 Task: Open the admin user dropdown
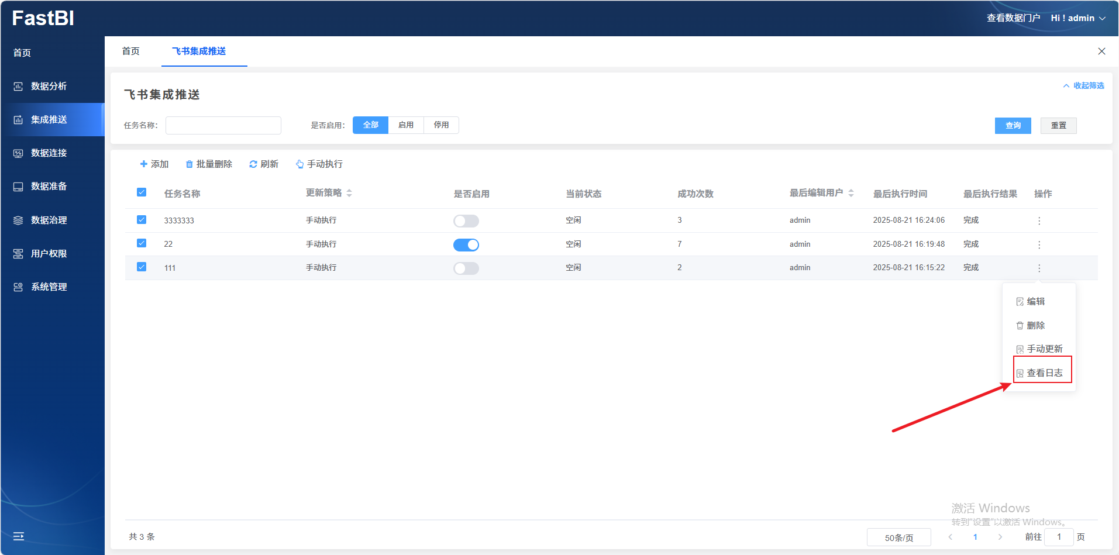tap(1078, 18)
